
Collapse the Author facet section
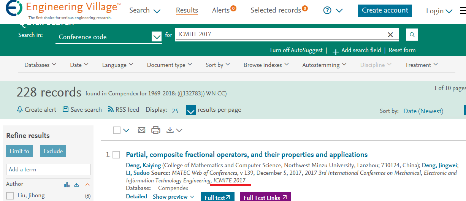coord(87,185)
